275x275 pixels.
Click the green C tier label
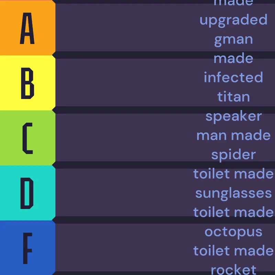click(x=27, y=138)
